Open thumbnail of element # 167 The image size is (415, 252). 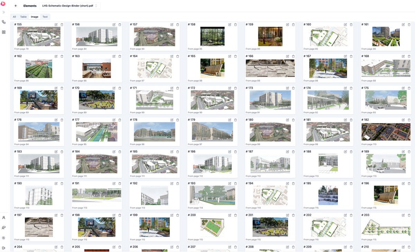328,68
